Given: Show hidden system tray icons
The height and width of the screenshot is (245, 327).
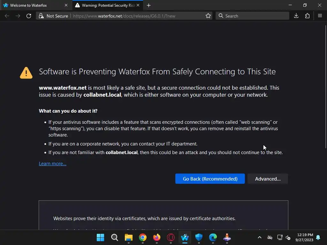Looking at the screenshot, I should coord(260,237).
